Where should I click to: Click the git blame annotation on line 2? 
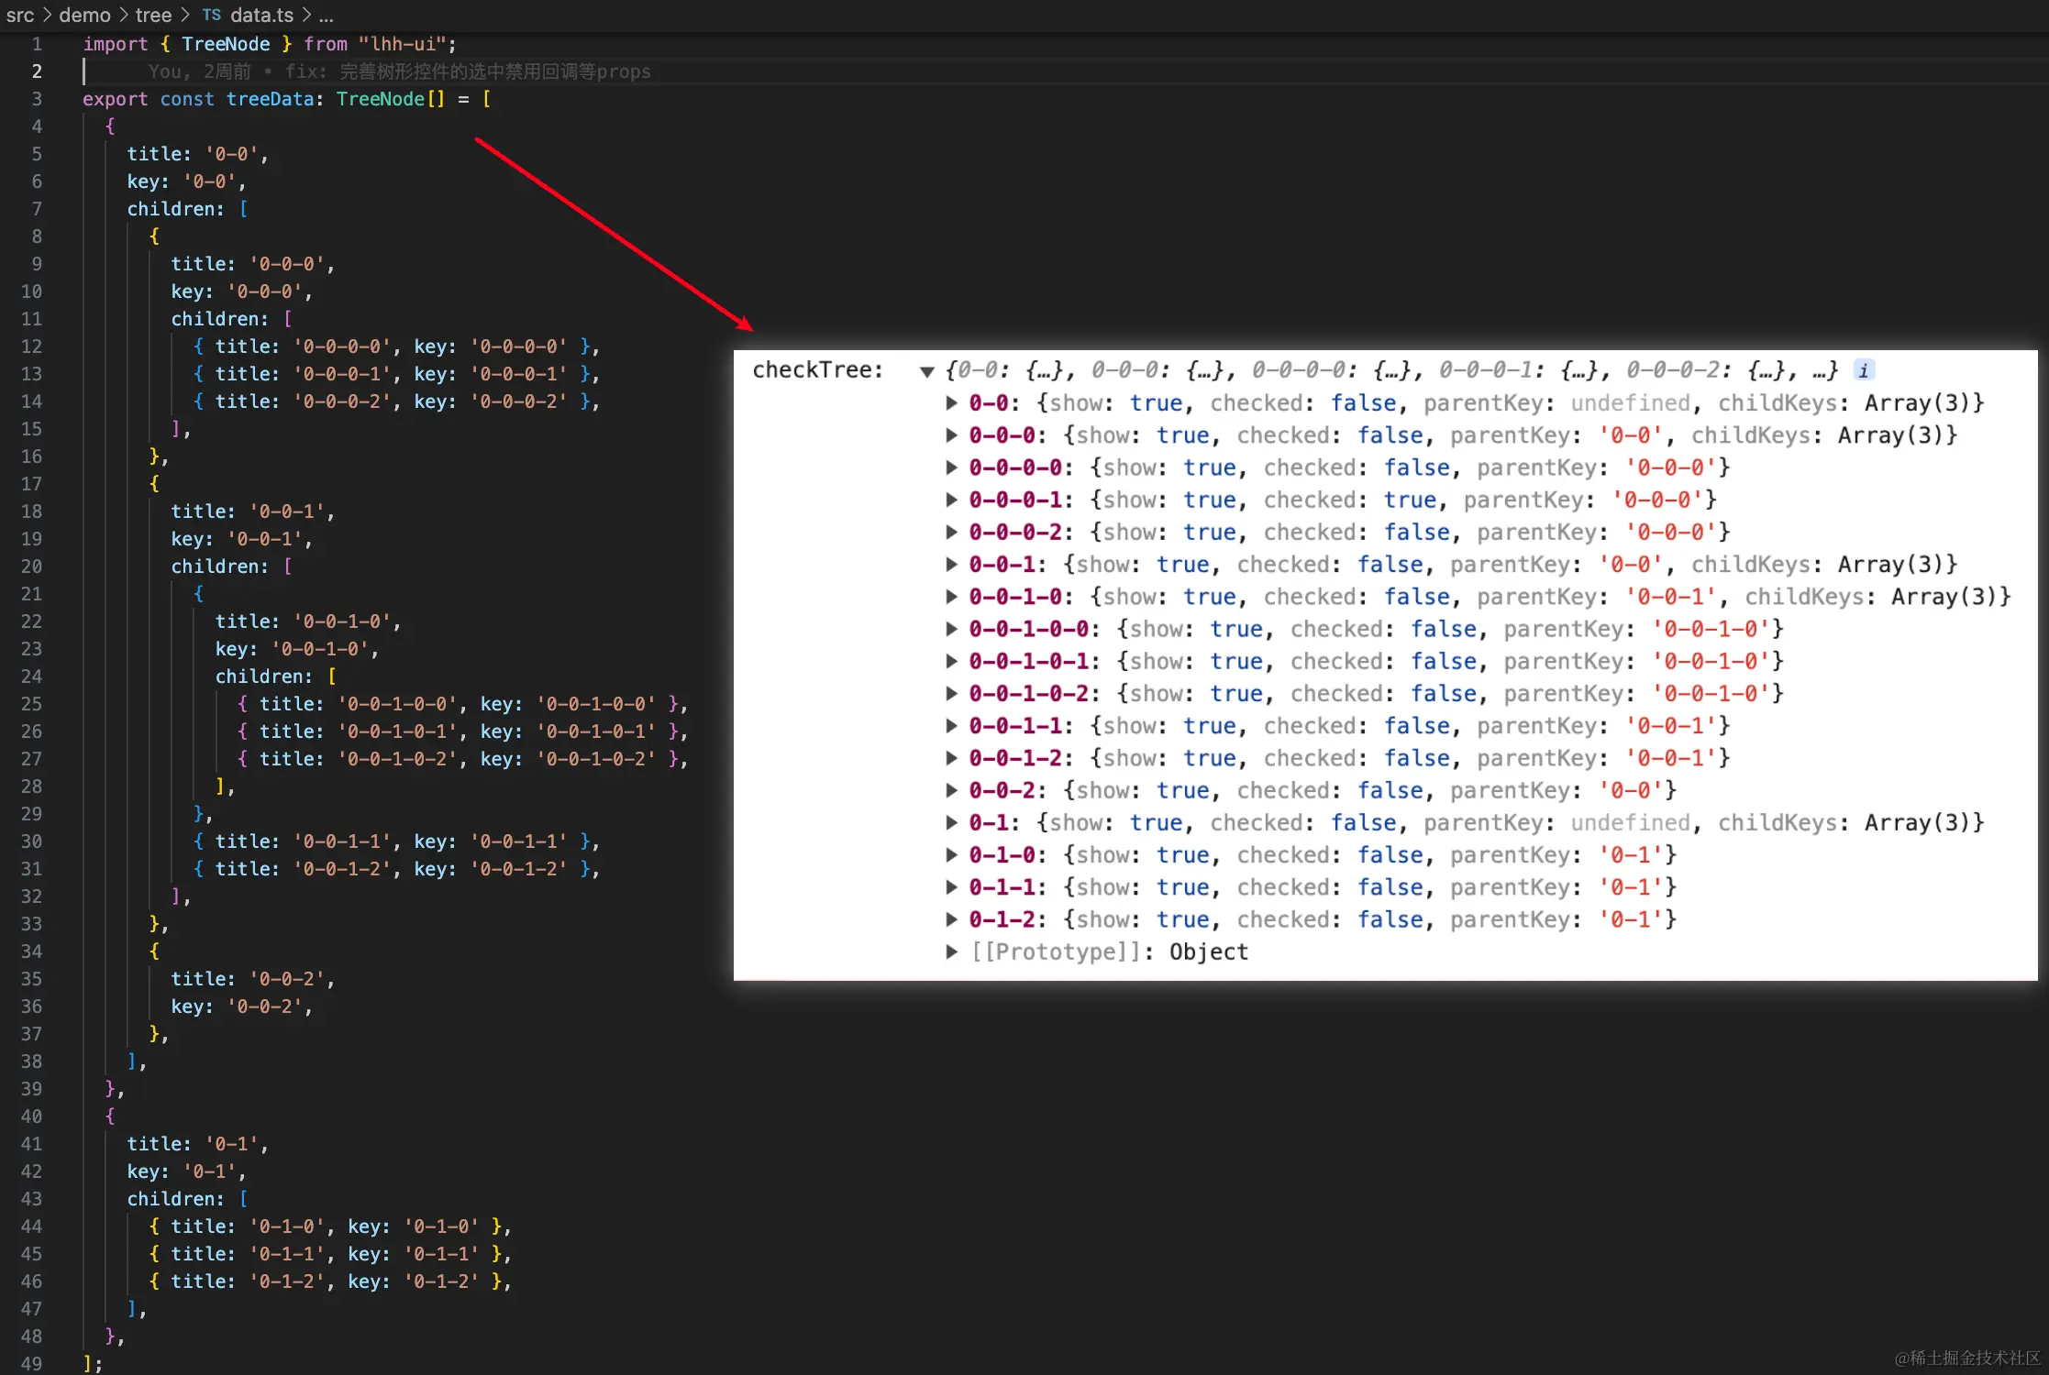pos(399,71)
